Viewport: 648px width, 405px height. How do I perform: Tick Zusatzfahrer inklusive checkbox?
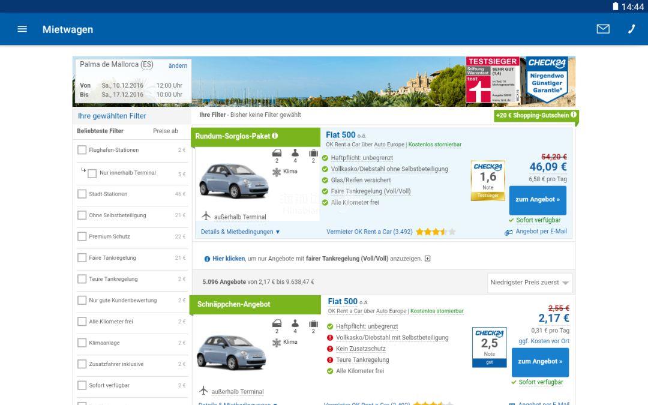[x=82, y=364]
